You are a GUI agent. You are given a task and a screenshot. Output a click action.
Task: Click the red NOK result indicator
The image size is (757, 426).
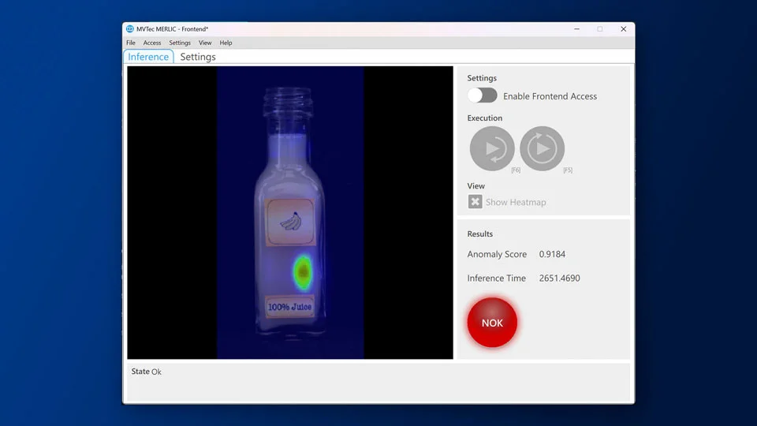coord(492,323)
